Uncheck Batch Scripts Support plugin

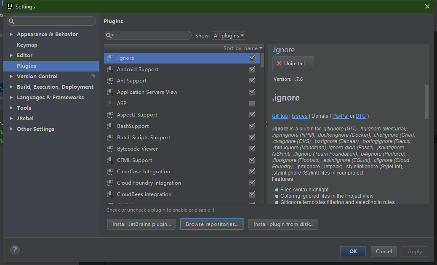coord(252,138)
